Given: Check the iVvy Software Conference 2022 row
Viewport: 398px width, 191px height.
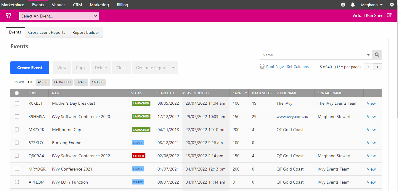Looking at the screenshot, I should coord(17,156).
